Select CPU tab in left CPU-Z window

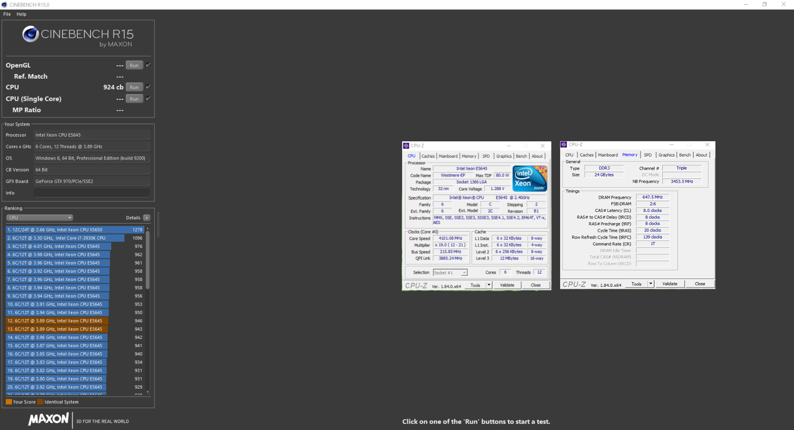tap(411, 156)
